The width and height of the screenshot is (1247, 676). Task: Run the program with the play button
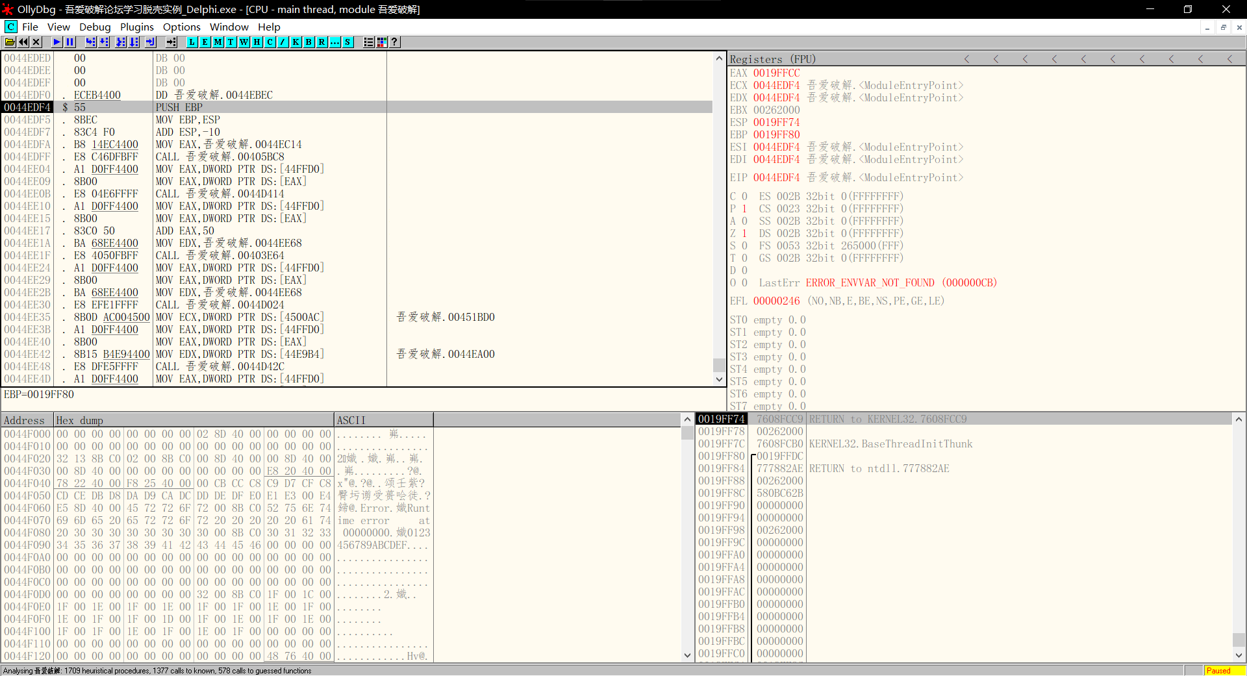[57, 42]
